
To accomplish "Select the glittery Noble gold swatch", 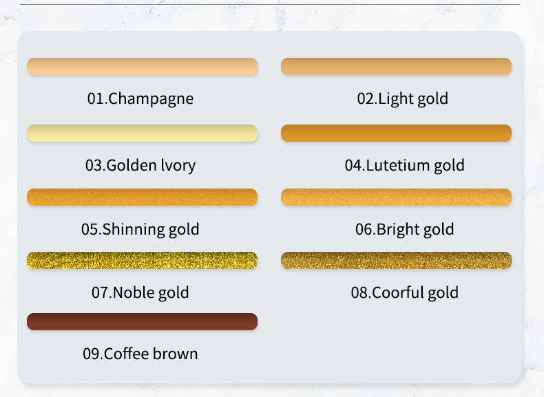I will (143, 260).
